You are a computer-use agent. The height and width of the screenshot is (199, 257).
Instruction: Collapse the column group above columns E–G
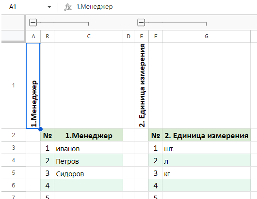point(141,22)
